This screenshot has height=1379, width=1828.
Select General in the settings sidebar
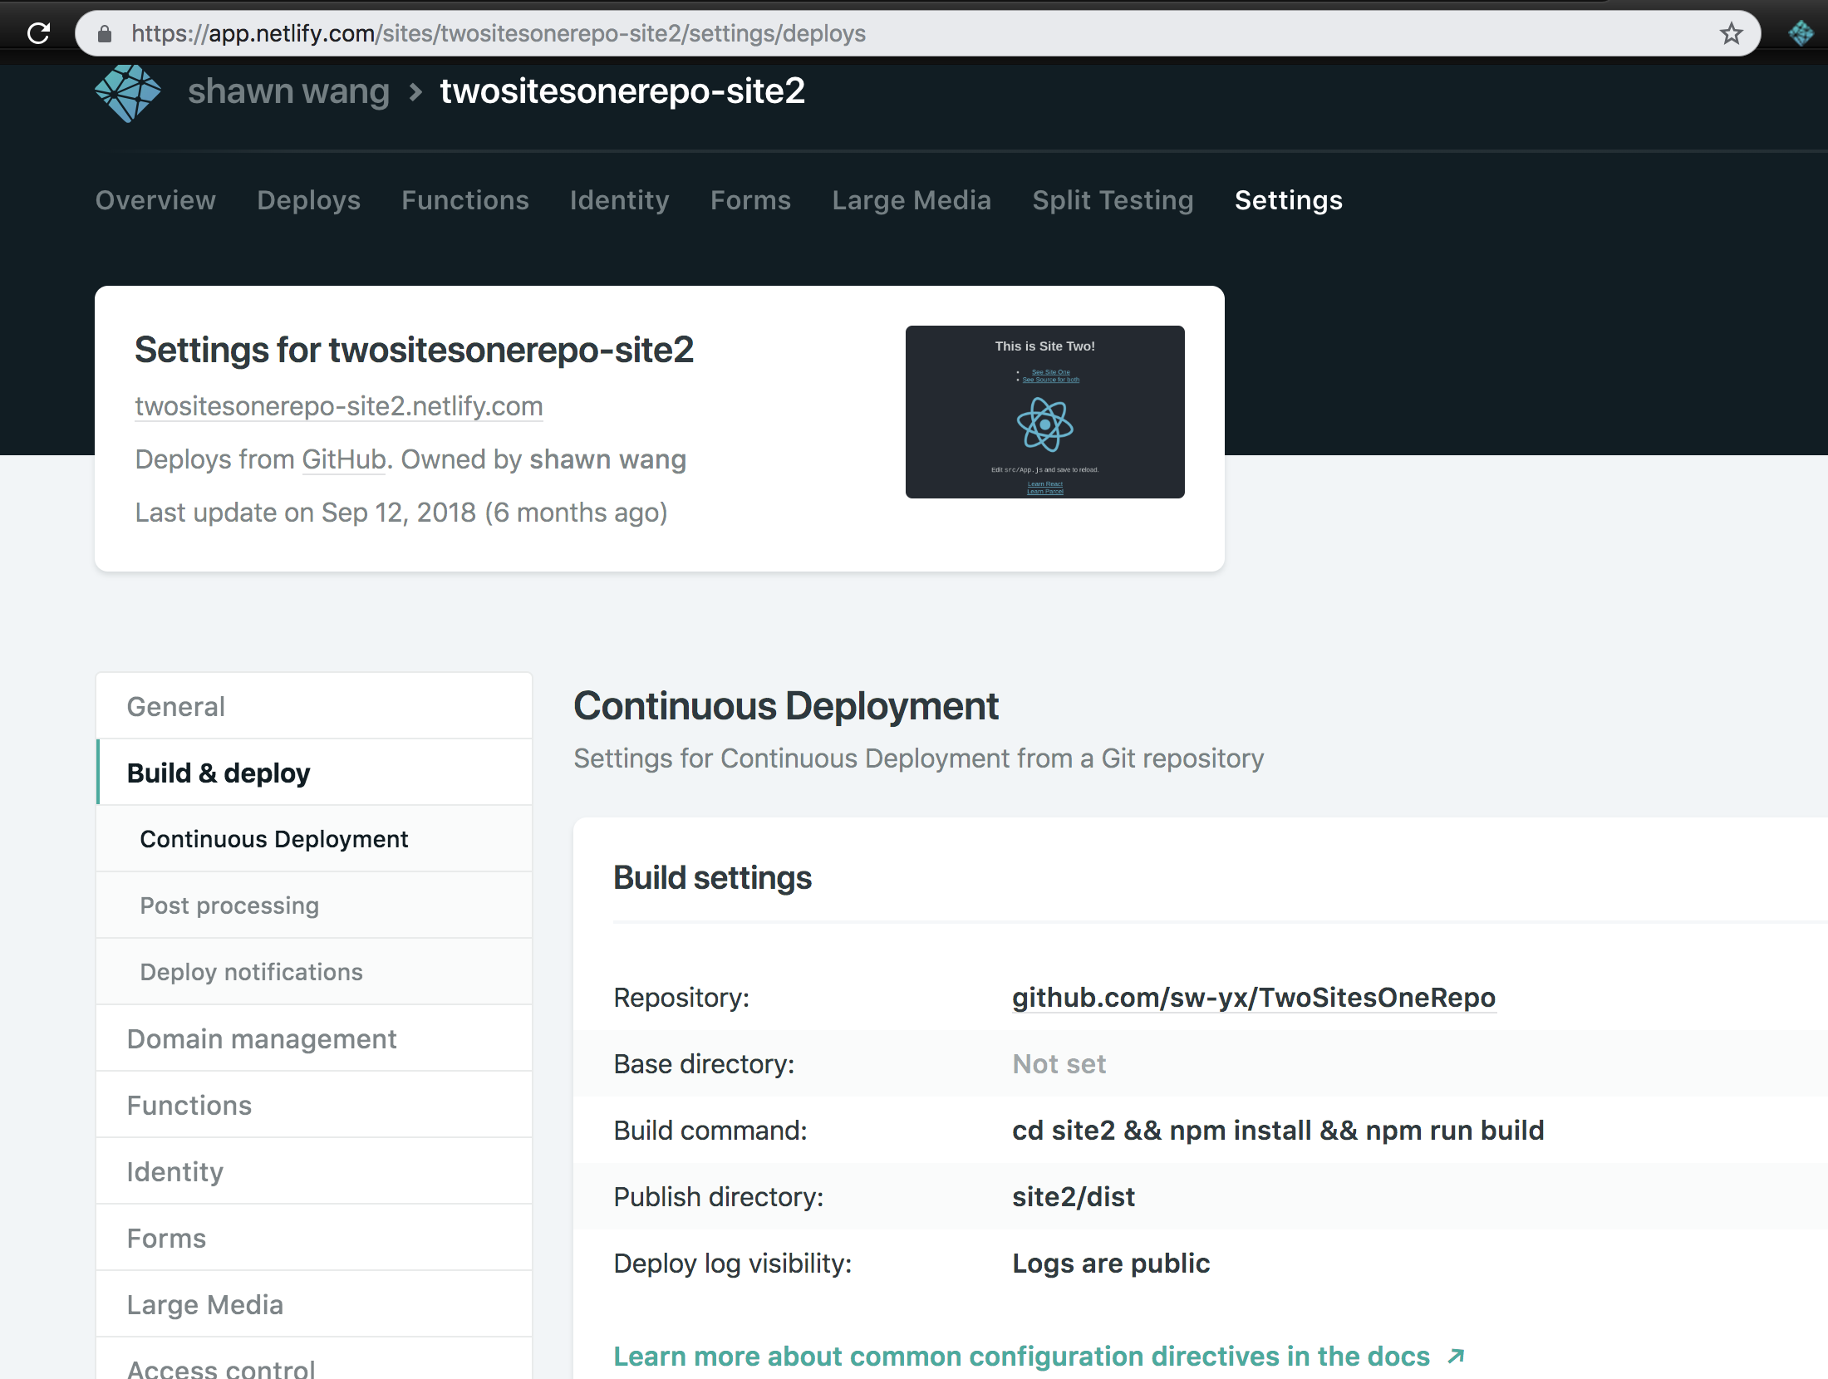[314, 706]
